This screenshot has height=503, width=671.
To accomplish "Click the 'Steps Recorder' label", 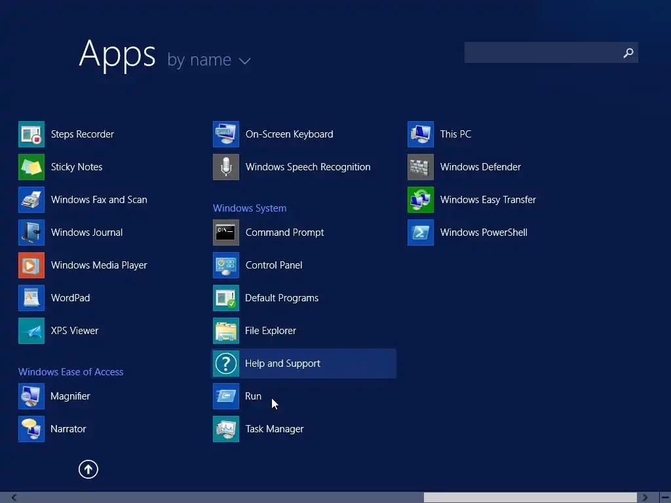I will point(83,134).
